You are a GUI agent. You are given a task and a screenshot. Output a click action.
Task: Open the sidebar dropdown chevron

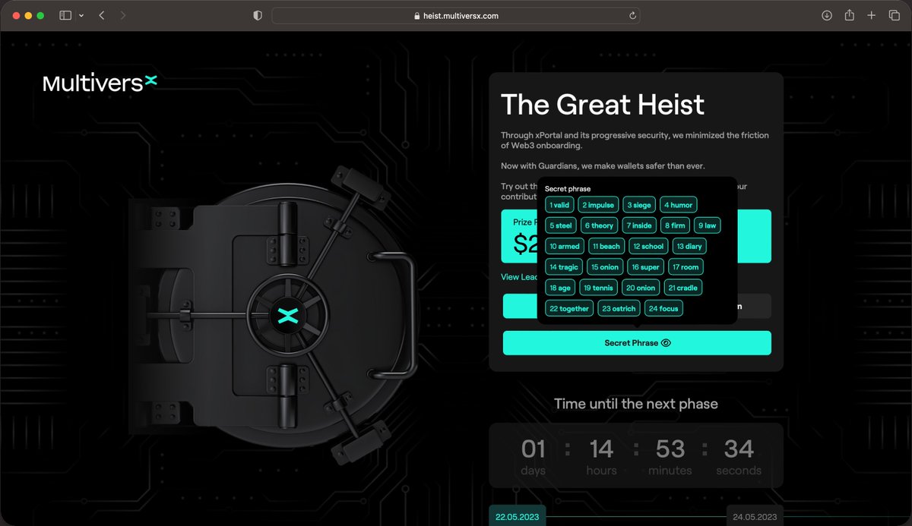tap(80, 14)
